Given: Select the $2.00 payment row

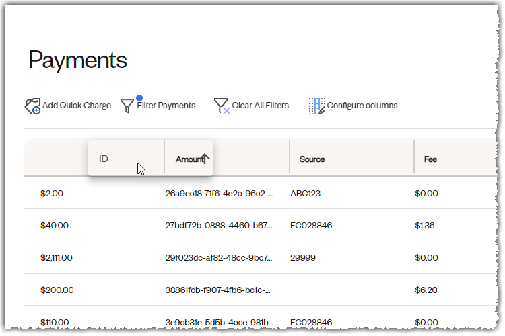Looking at the screenshot, I should 260,193.
